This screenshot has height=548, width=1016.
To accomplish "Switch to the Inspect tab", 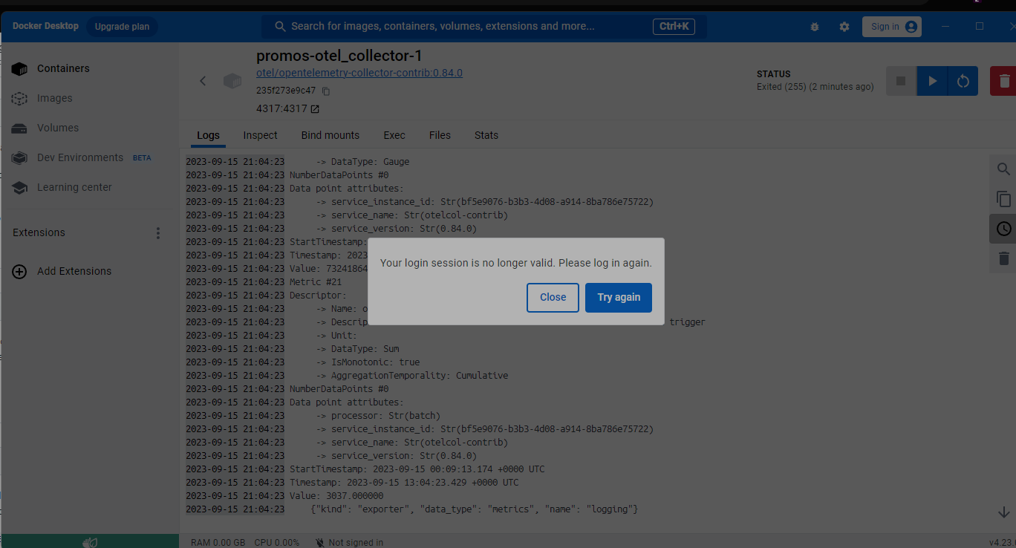I will (x=260, y=135).
